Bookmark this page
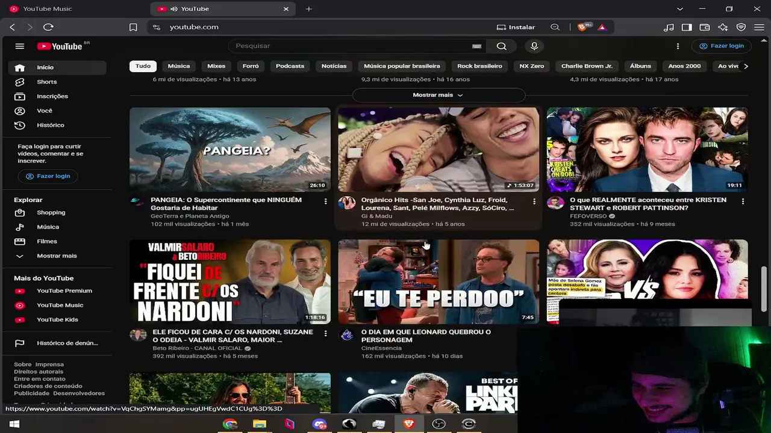Image resolution: width=771 pixels, height=433 pixels. click(133, 27)
